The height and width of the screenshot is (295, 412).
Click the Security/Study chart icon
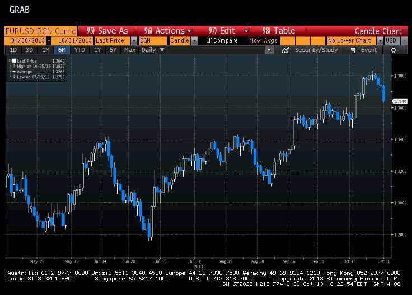pyautogui.click(x=285, y=50)
